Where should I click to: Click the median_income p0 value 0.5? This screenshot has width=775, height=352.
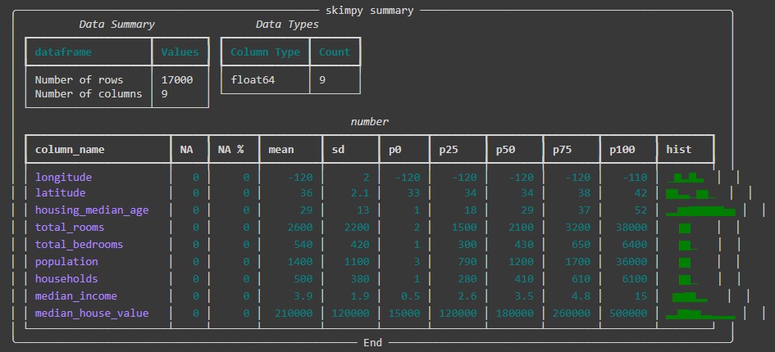tap(411, 296)
